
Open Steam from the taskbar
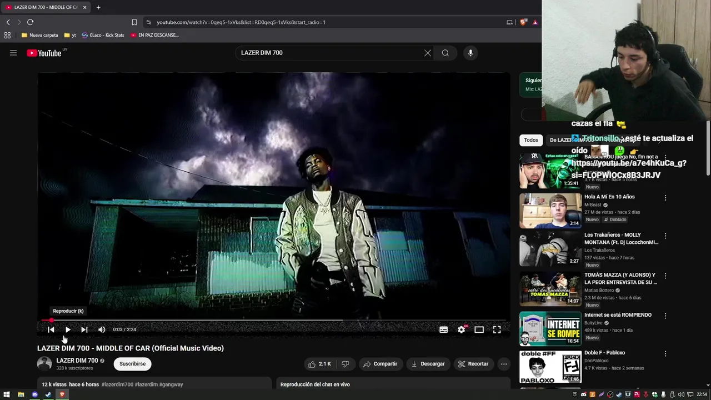click(48, 394)
